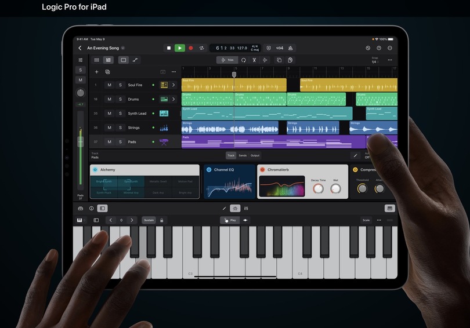Click the channel pan knob
Image resolution: width=470 pixels, height=328 pixels.
click(x=80, y=93)
